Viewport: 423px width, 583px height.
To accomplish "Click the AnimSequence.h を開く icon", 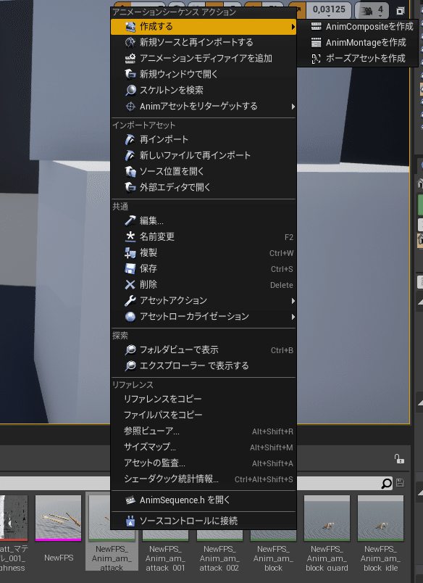I will point(130,500).
